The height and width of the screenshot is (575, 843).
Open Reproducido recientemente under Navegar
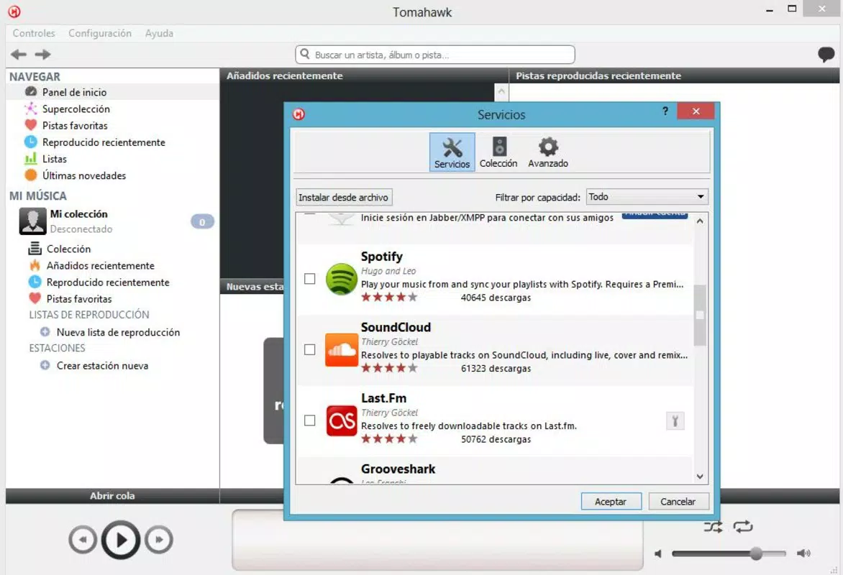[104, 142]
